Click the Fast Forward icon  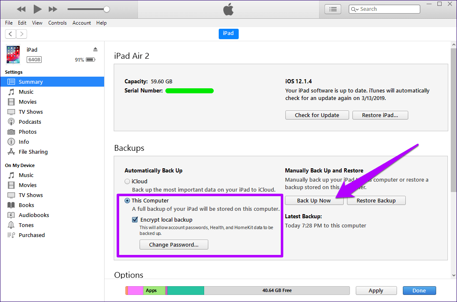pyautogui.click(x=53, y=9)
